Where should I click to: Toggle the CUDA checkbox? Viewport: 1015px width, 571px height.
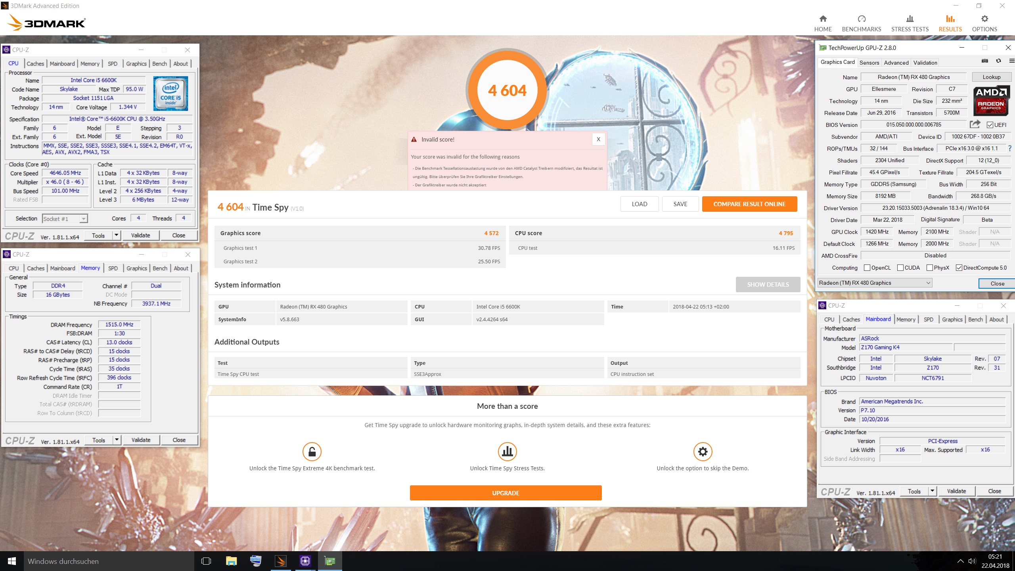tap(900, 268)
